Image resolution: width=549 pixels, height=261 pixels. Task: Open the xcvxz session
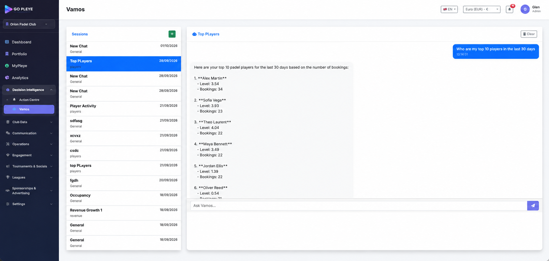click(x=124, y=138)
